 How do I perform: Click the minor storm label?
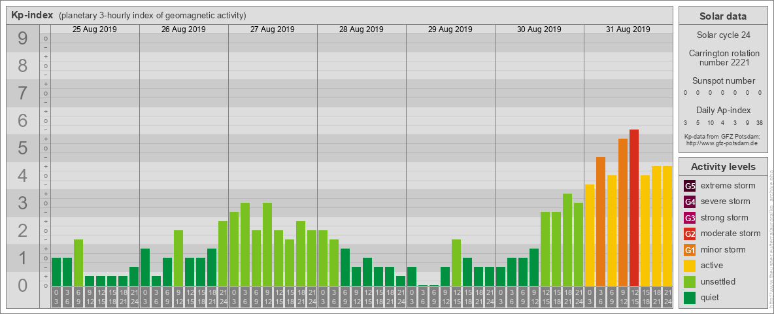click(x=723, y=249)
